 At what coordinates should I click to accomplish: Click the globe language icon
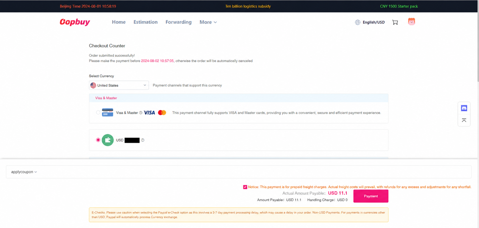[358, 22]
